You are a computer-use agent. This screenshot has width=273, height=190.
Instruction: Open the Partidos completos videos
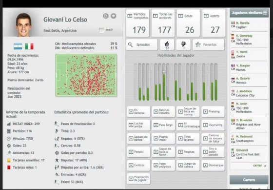click(x=137, y=23)
